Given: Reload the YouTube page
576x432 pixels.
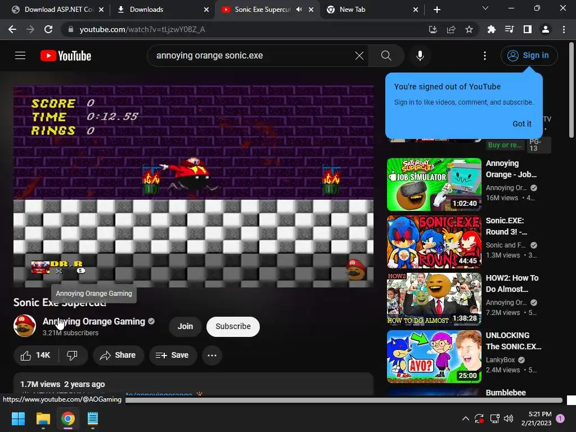Looking at the screenshot, I should [48, 29].
